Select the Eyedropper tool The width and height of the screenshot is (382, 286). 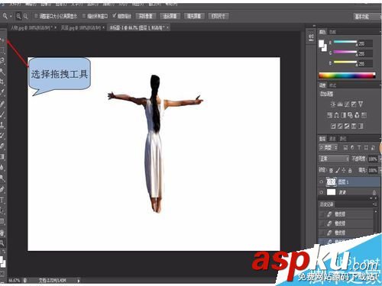coord(2,92)
